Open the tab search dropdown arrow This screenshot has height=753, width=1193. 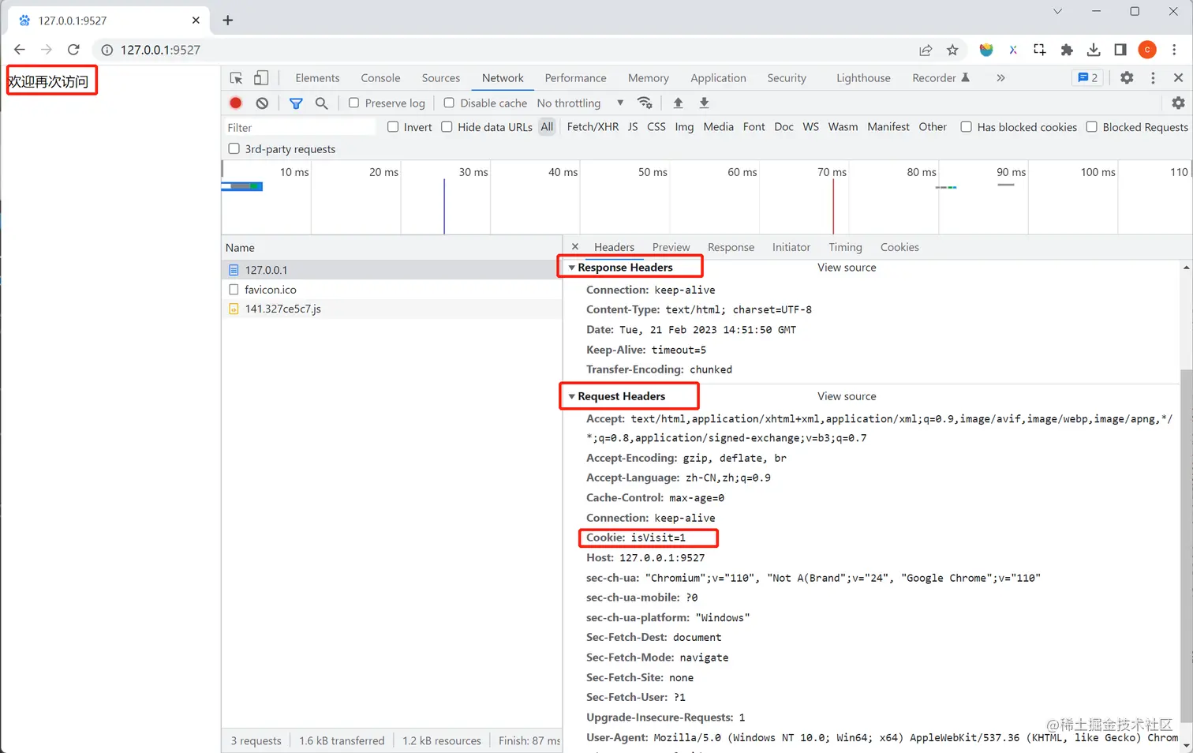click(x=1057, y=11)
